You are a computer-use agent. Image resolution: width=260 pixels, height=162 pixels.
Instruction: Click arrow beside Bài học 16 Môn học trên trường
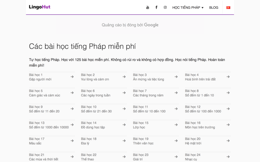click(x=228, y=125)
